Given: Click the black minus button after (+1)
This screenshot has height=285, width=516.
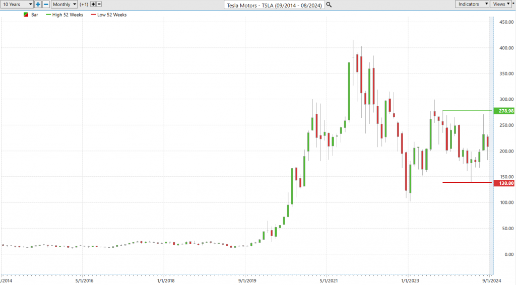Looking at the screenshot, I should [99, 4].
